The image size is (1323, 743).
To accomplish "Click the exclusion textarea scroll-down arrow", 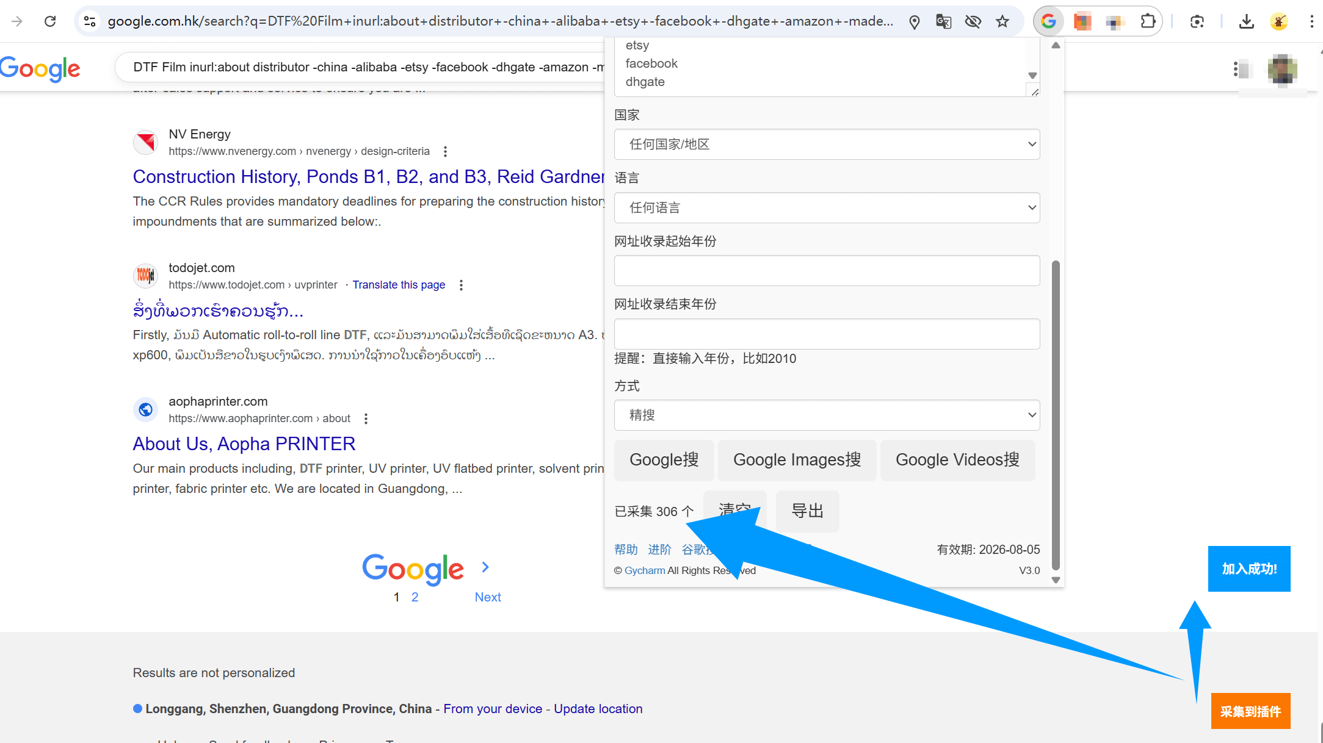I will click(1032, 76).
